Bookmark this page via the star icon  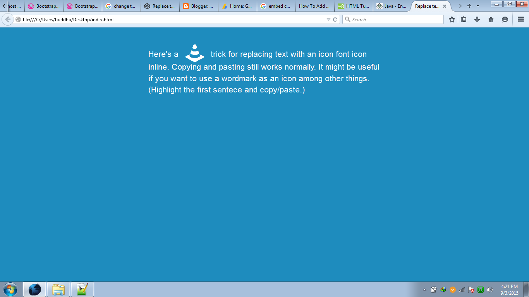(452, 19)
